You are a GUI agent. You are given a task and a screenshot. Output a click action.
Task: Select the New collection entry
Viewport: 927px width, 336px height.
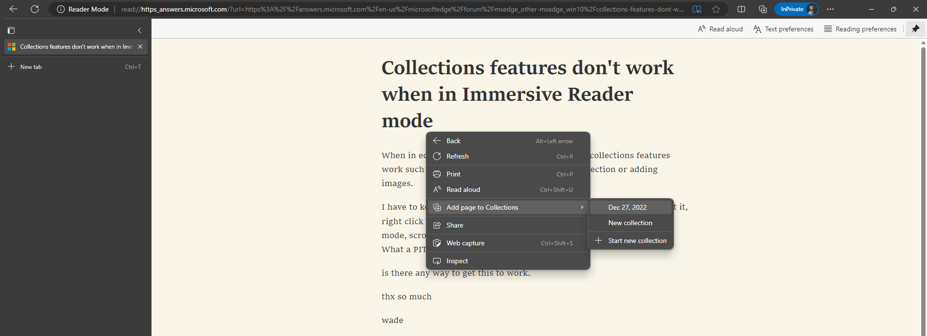631,223
